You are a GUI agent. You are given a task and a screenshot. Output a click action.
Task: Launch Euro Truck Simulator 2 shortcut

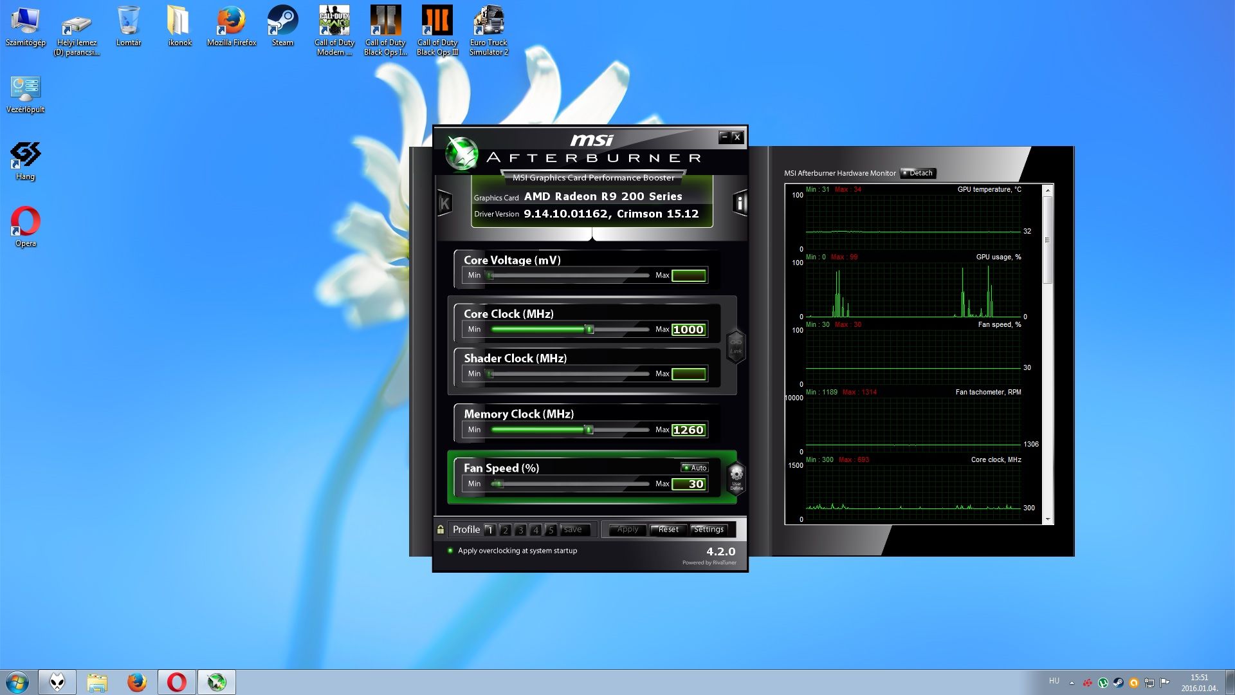click(x=489, y=32)
